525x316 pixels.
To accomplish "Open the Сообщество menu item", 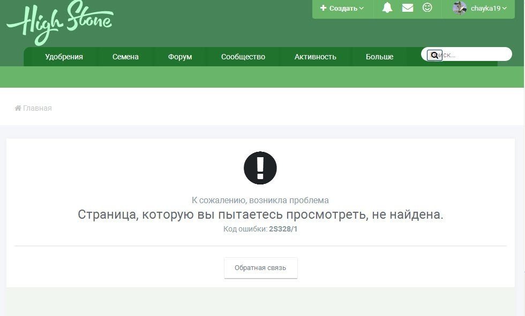I will tap(243, 57).
